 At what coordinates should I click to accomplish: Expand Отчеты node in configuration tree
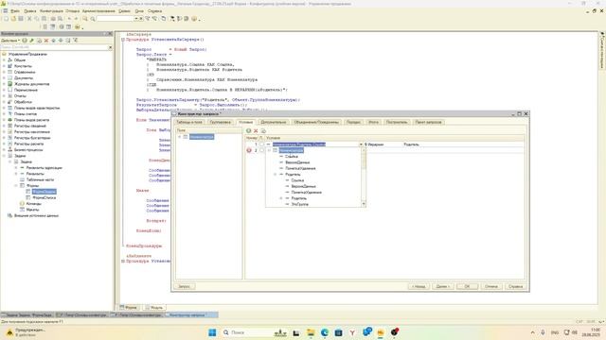[4, 95]
